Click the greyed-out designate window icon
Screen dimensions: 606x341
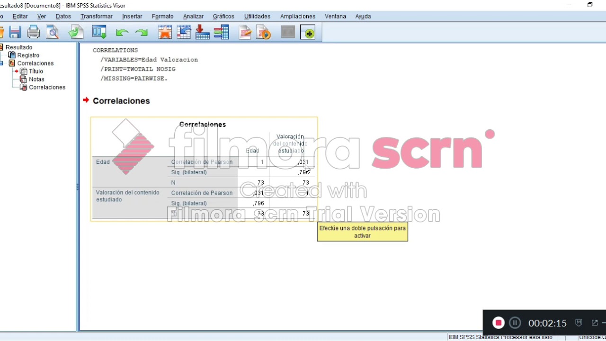[287, 32]
